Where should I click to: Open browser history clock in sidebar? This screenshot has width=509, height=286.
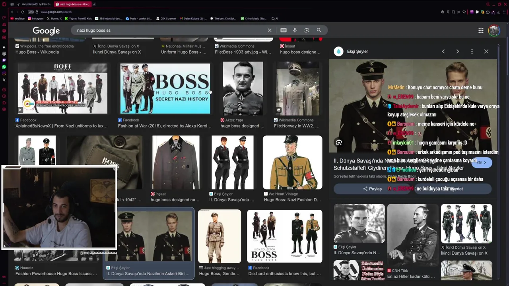(4, 96)
